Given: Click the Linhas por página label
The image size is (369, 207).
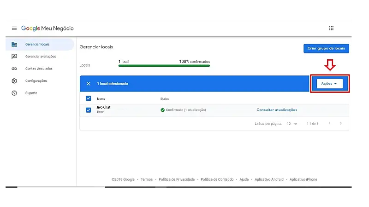Looking at the screenshot, I should coord(268,123).
